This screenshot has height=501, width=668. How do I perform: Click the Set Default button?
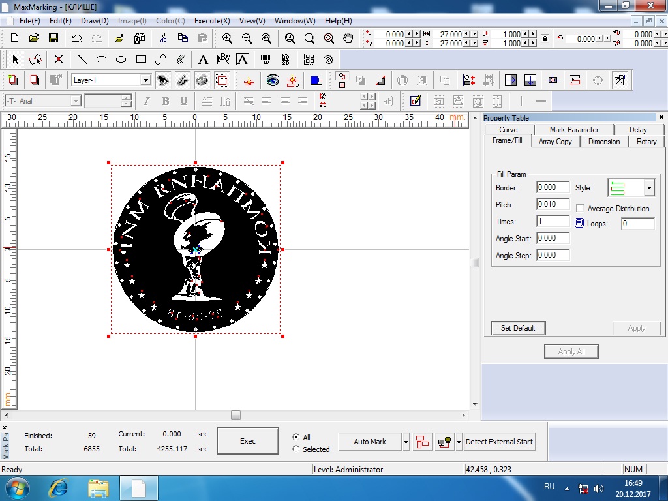click(x=518, y=328)
